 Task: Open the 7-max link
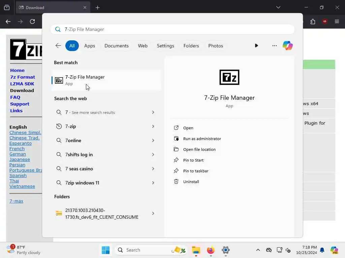click(16, 201)
